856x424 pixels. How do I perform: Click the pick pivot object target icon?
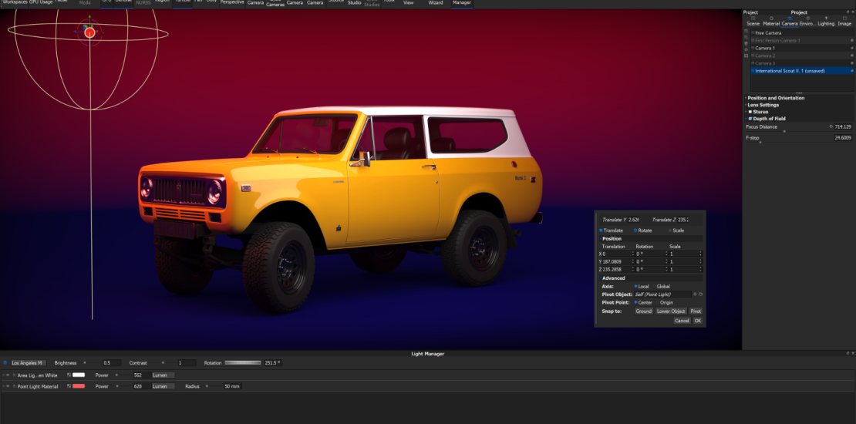(x=695, y=294)
